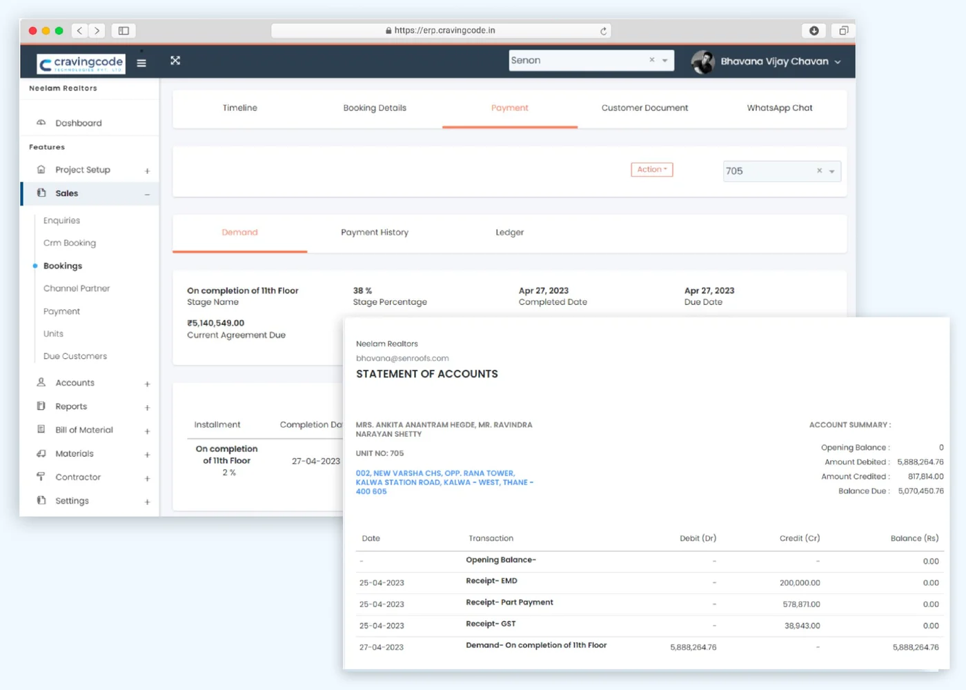Click the Dashboard gauge icon
The width and height of the screenshot is (966, 690).
tap(41, 123)
